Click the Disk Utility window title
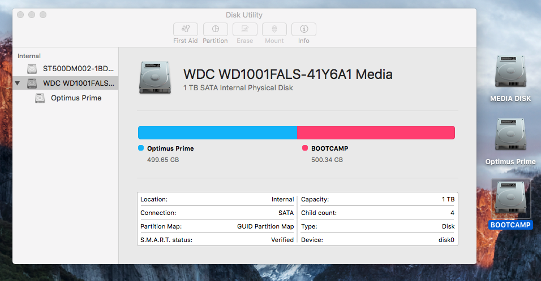This screenshot has height=281, width=541. coord(244,15)
